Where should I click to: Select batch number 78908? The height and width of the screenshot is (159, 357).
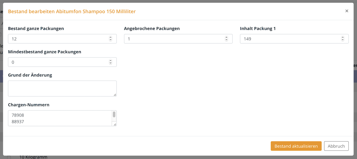(x=18, y=115)
